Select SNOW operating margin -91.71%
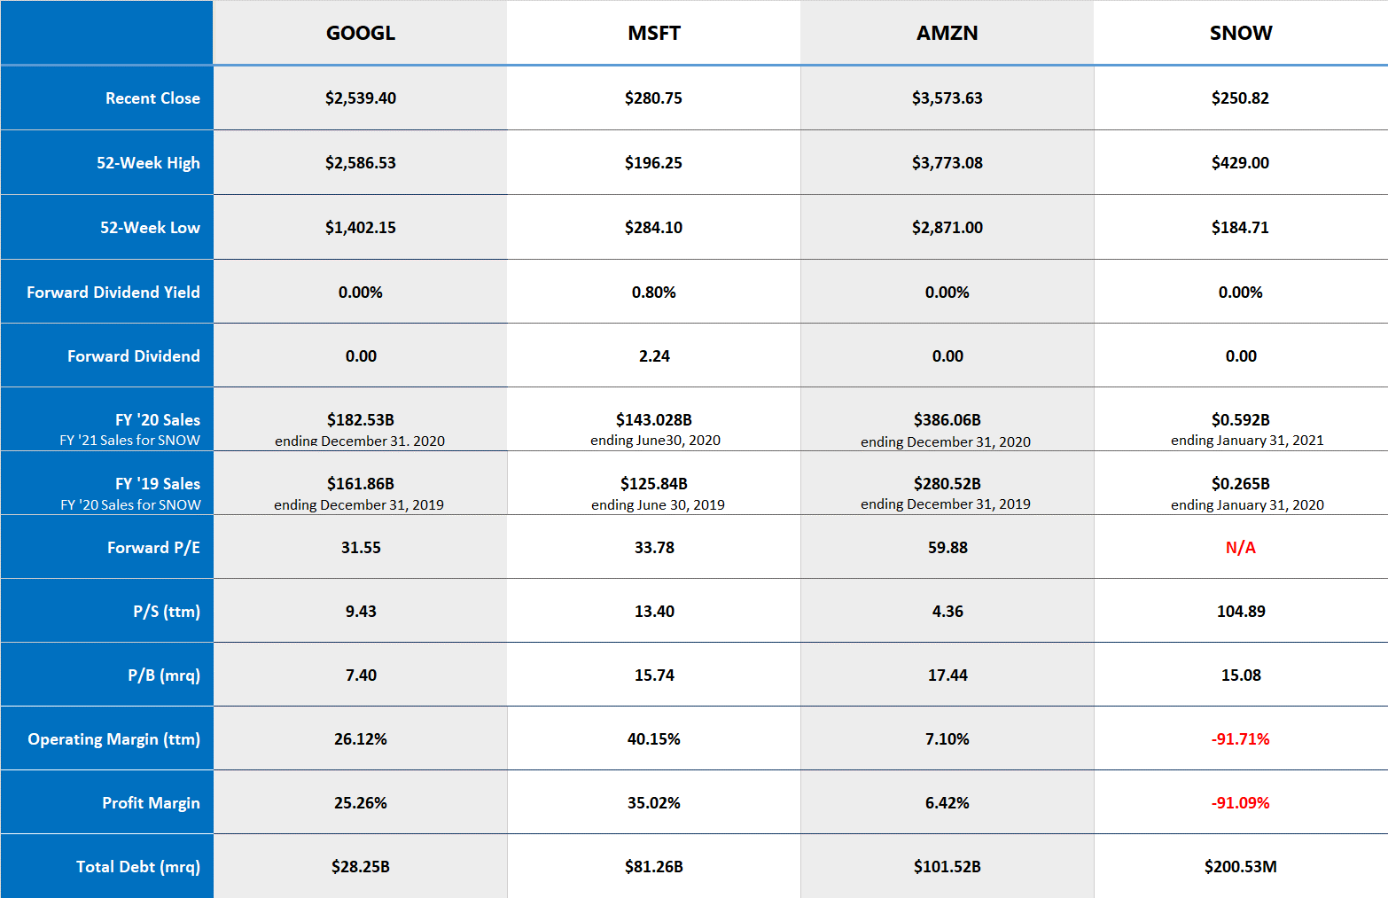Screen dimensions: 1388x898 click(x=1241, y=739)
